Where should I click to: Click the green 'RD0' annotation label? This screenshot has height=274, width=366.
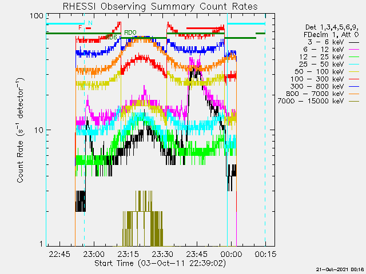click(130, 33)
